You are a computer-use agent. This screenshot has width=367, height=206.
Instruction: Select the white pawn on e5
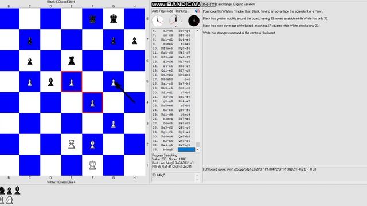tap(72, 82)
